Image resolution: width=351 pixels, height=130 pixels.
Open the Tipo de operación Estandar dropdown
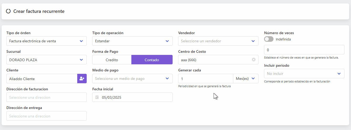pos(132,41)
